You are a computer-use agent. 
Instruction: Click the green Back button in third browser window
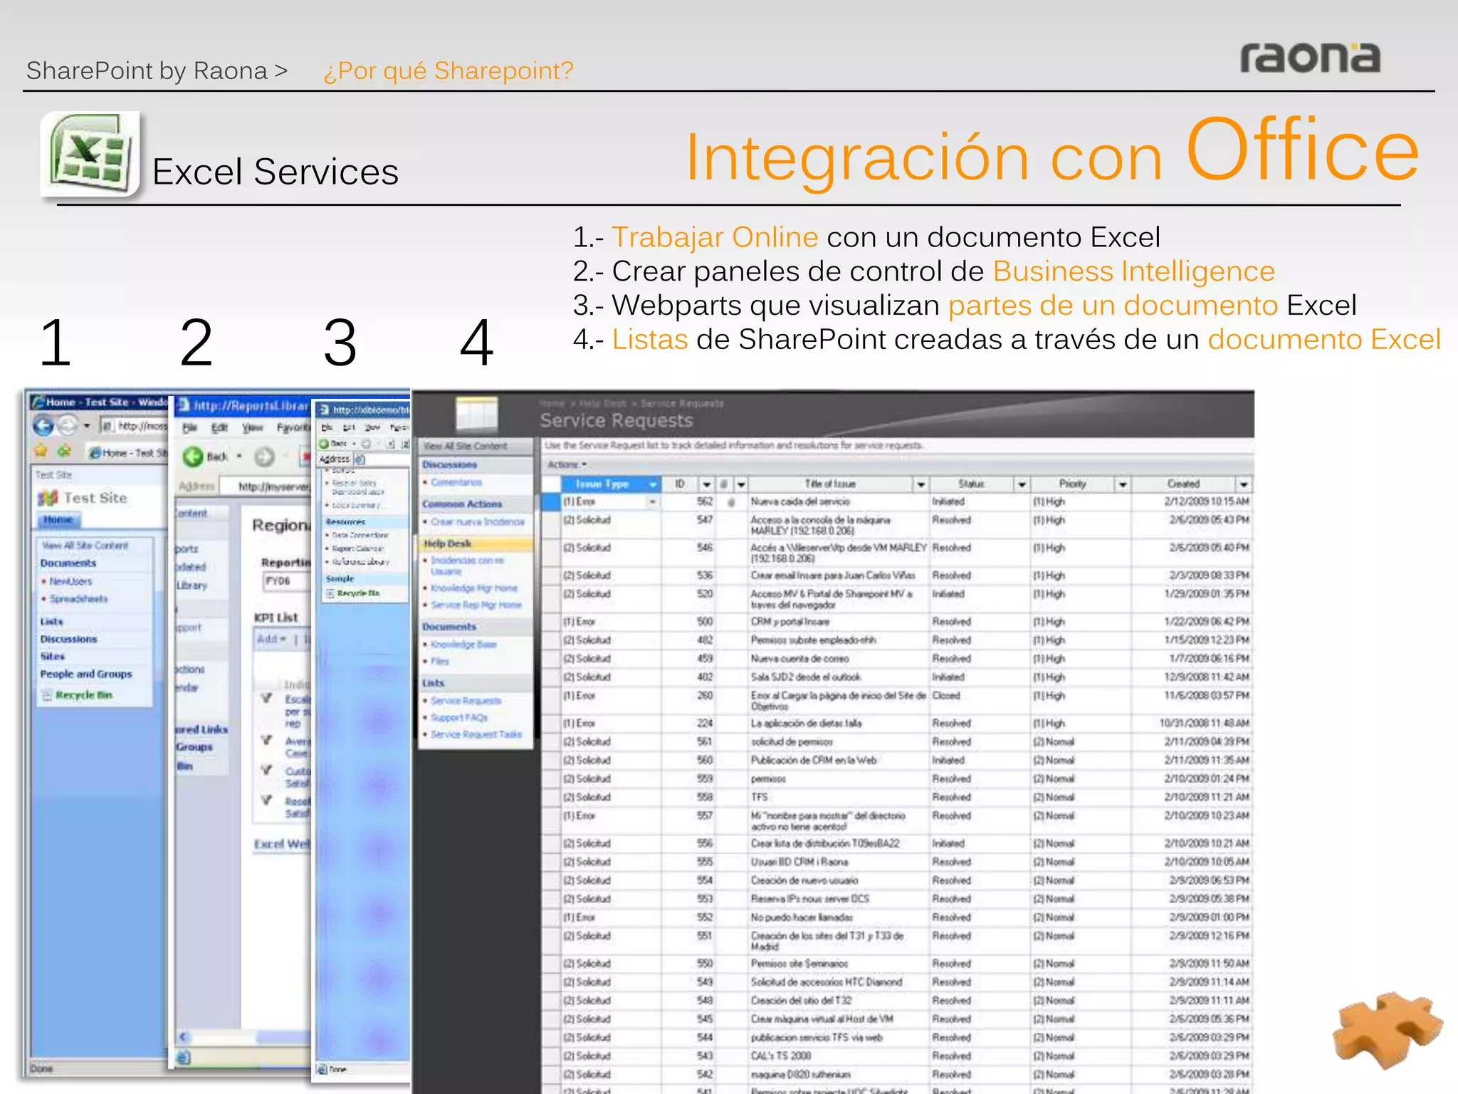(x=324, y=443)
